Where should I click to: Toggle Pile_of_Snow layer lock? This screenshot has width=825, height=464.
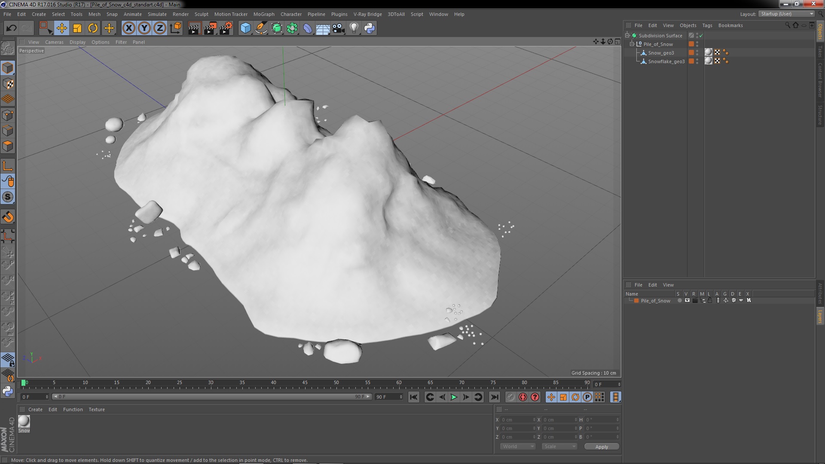pyautogui.click(x=710, y=301)
